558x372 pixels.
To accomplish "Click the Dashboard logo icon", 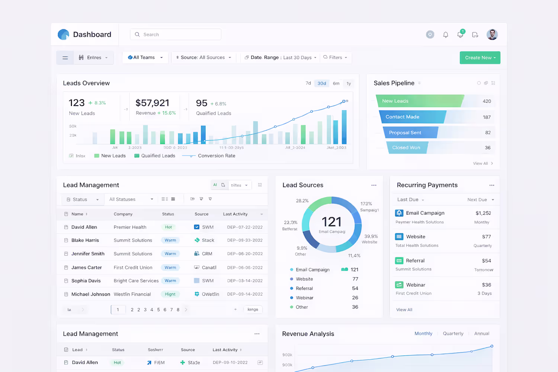I will point(64,35).
